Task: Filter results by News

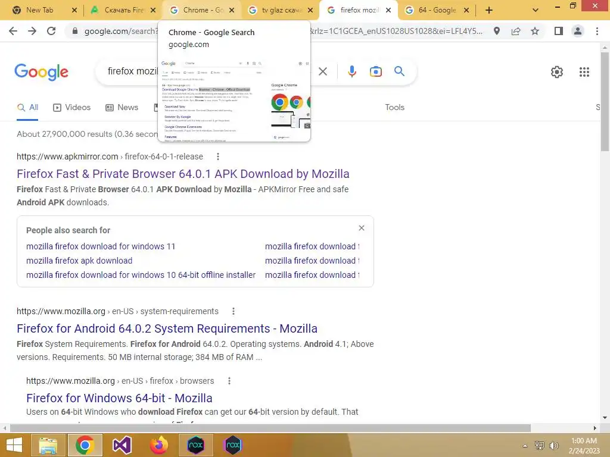Action: tap(122, 108)
